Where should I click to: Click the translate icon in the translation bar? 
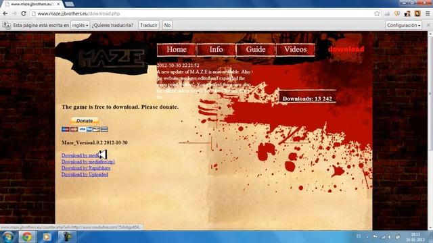6,25
